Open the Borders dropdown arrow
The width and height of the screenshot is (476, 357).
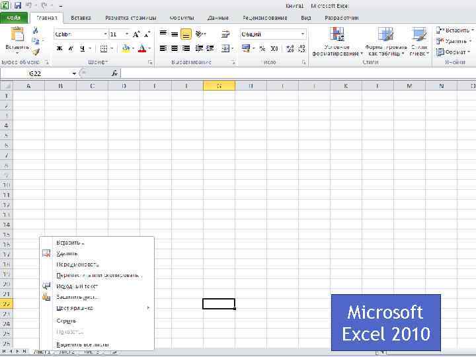112,48
